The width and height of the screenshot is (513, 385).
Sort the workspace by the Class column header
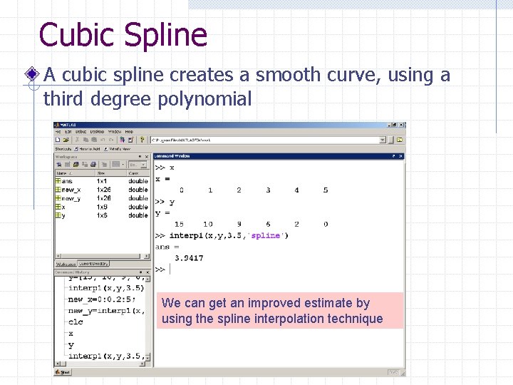pyautogui.click(x=138, y=173)
